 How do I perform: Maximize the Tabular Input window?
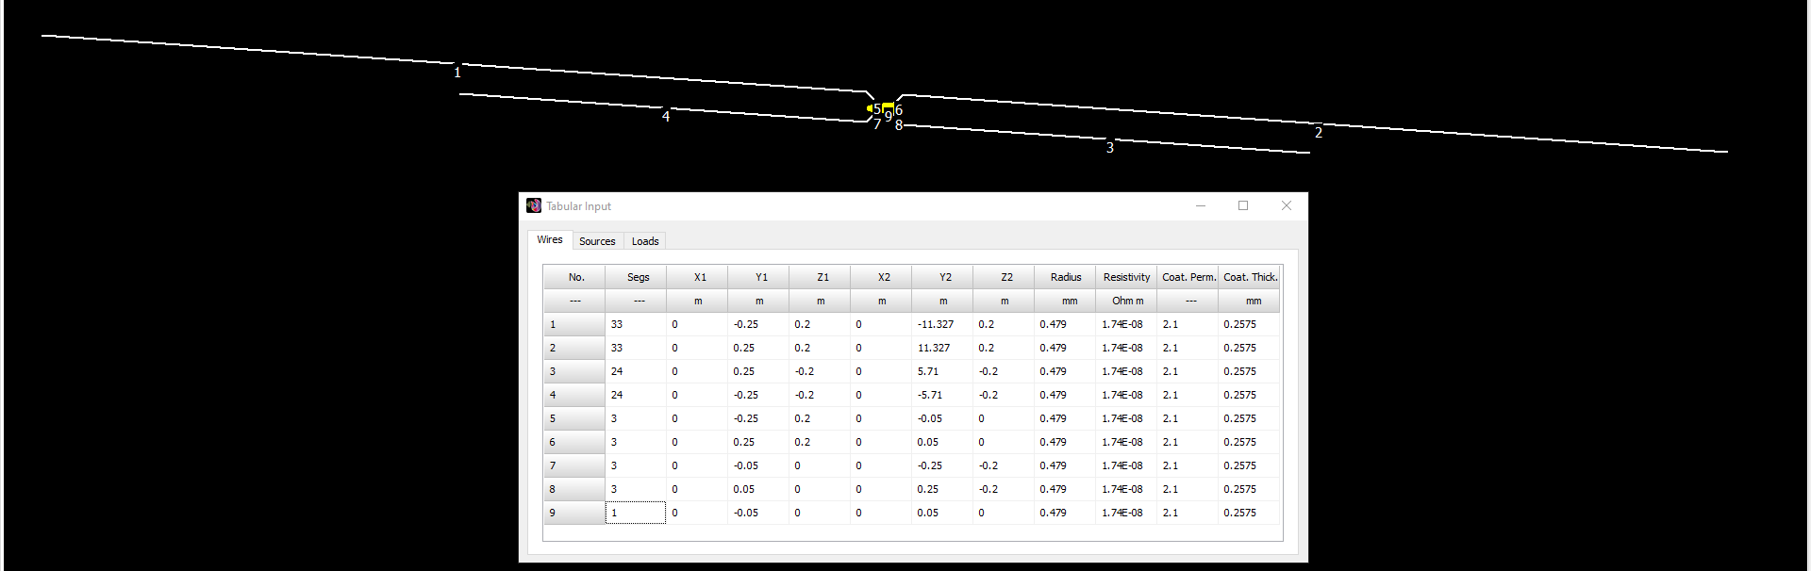pyautogui.click(x=1243, y=205)
